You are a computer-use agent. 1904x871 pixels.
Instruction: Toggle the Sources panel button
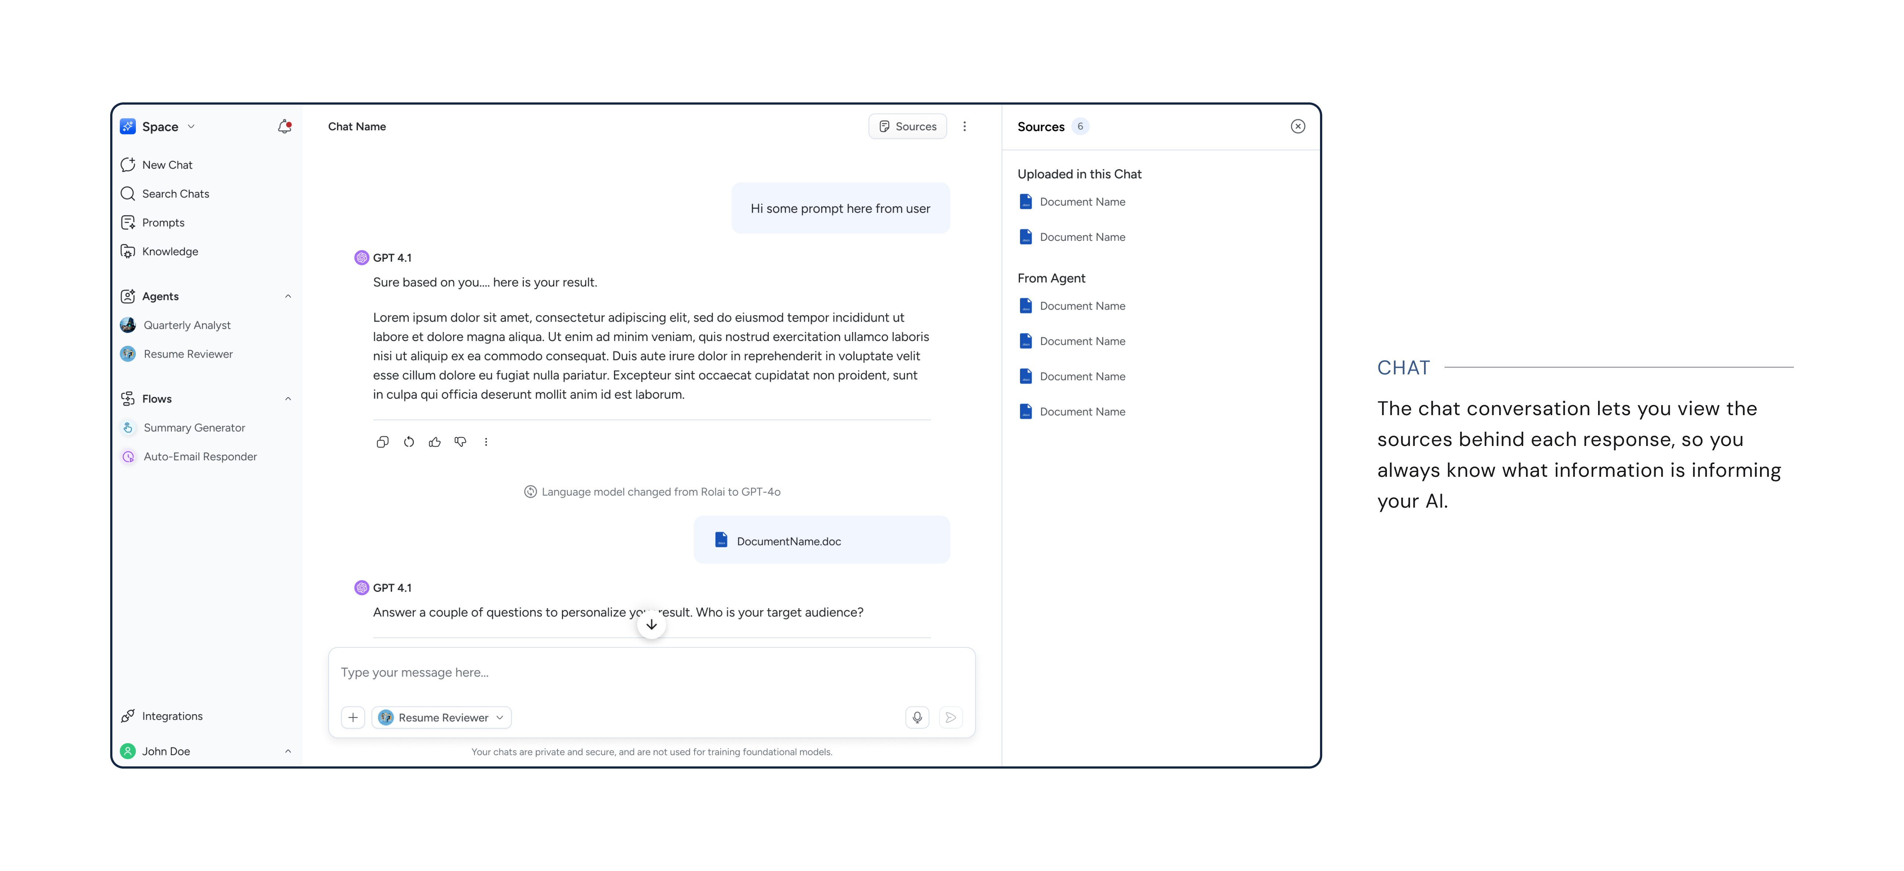(908, 126)
